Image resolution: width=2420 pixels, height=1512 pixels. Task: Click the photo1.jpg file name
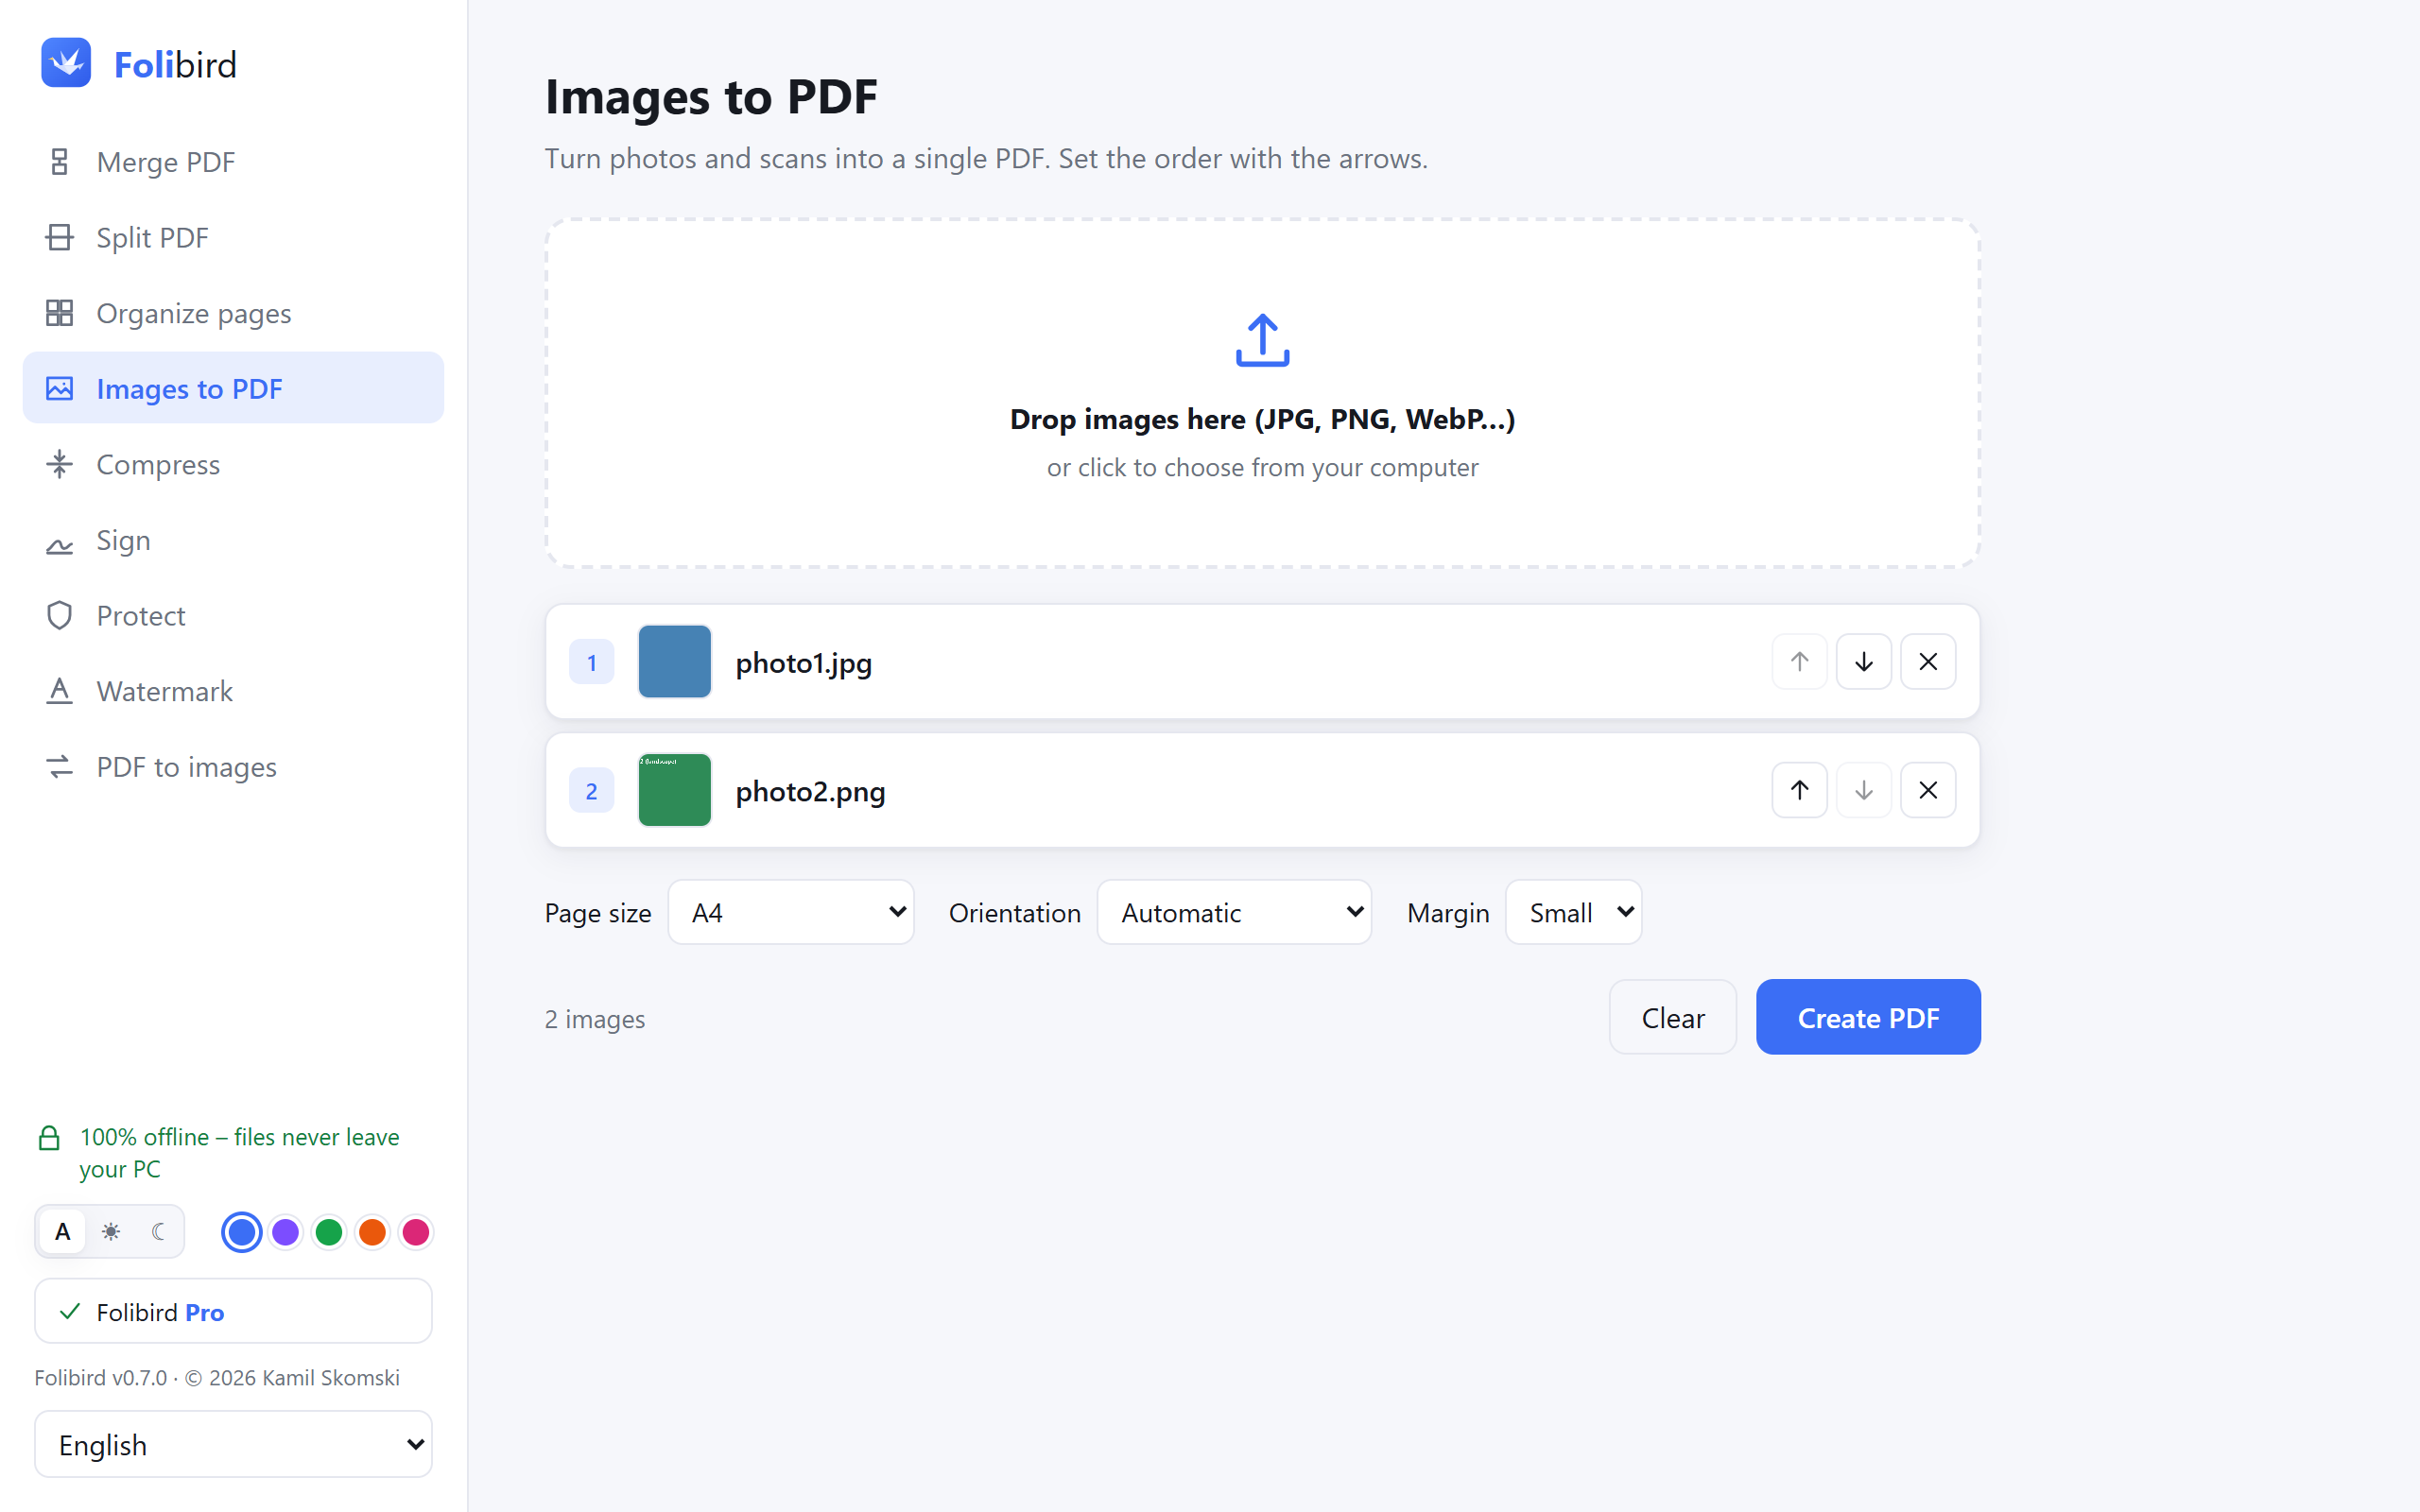[x=803, y=663]
